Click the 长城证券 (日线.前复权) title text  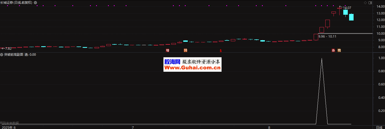pos(16,3)
